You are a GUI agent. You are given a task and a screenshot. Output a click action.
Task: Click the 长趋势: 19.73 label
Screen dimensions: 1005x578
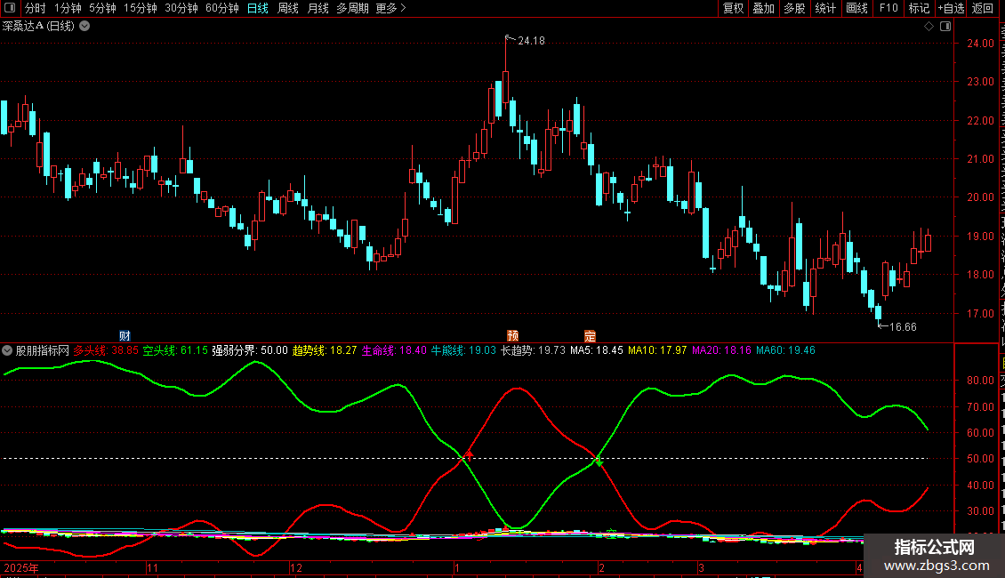point(534,350)
